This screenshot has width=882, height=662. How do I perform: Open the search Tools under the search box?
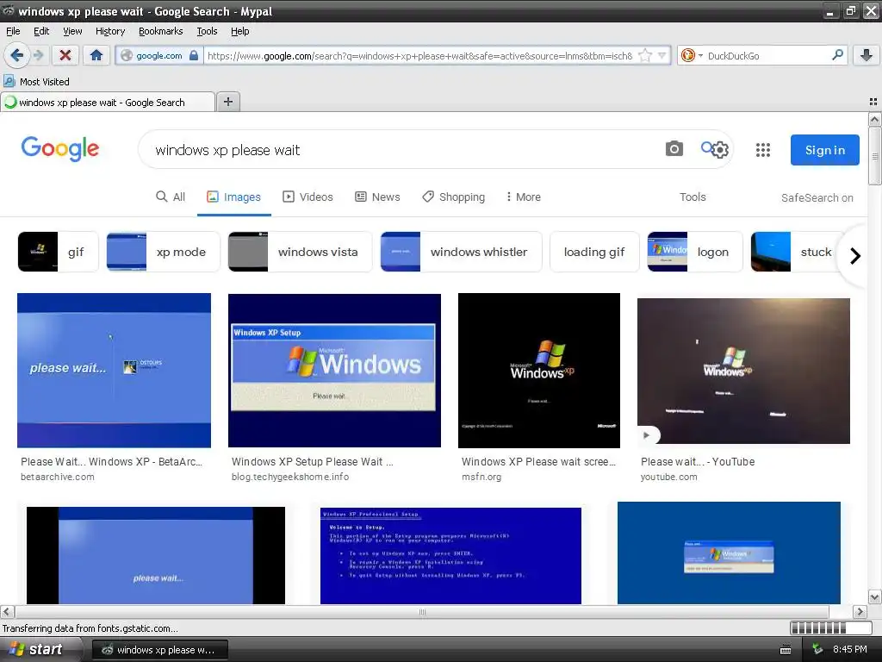(x=693, y=197)
